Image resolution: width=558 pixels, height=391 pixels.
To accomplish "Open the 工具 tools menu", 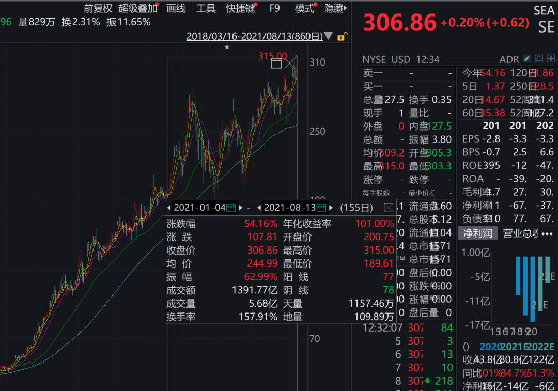I will point(206,8).
